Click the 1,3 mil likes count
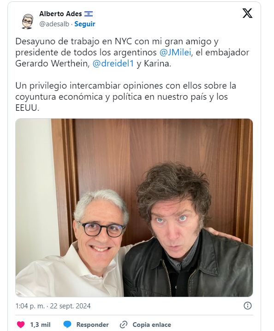 (x=40, y=325)
